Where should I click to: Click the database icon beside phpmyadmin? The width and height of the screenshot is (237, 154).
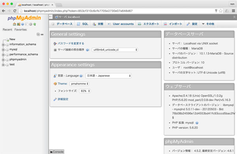(x=7, y=60)
